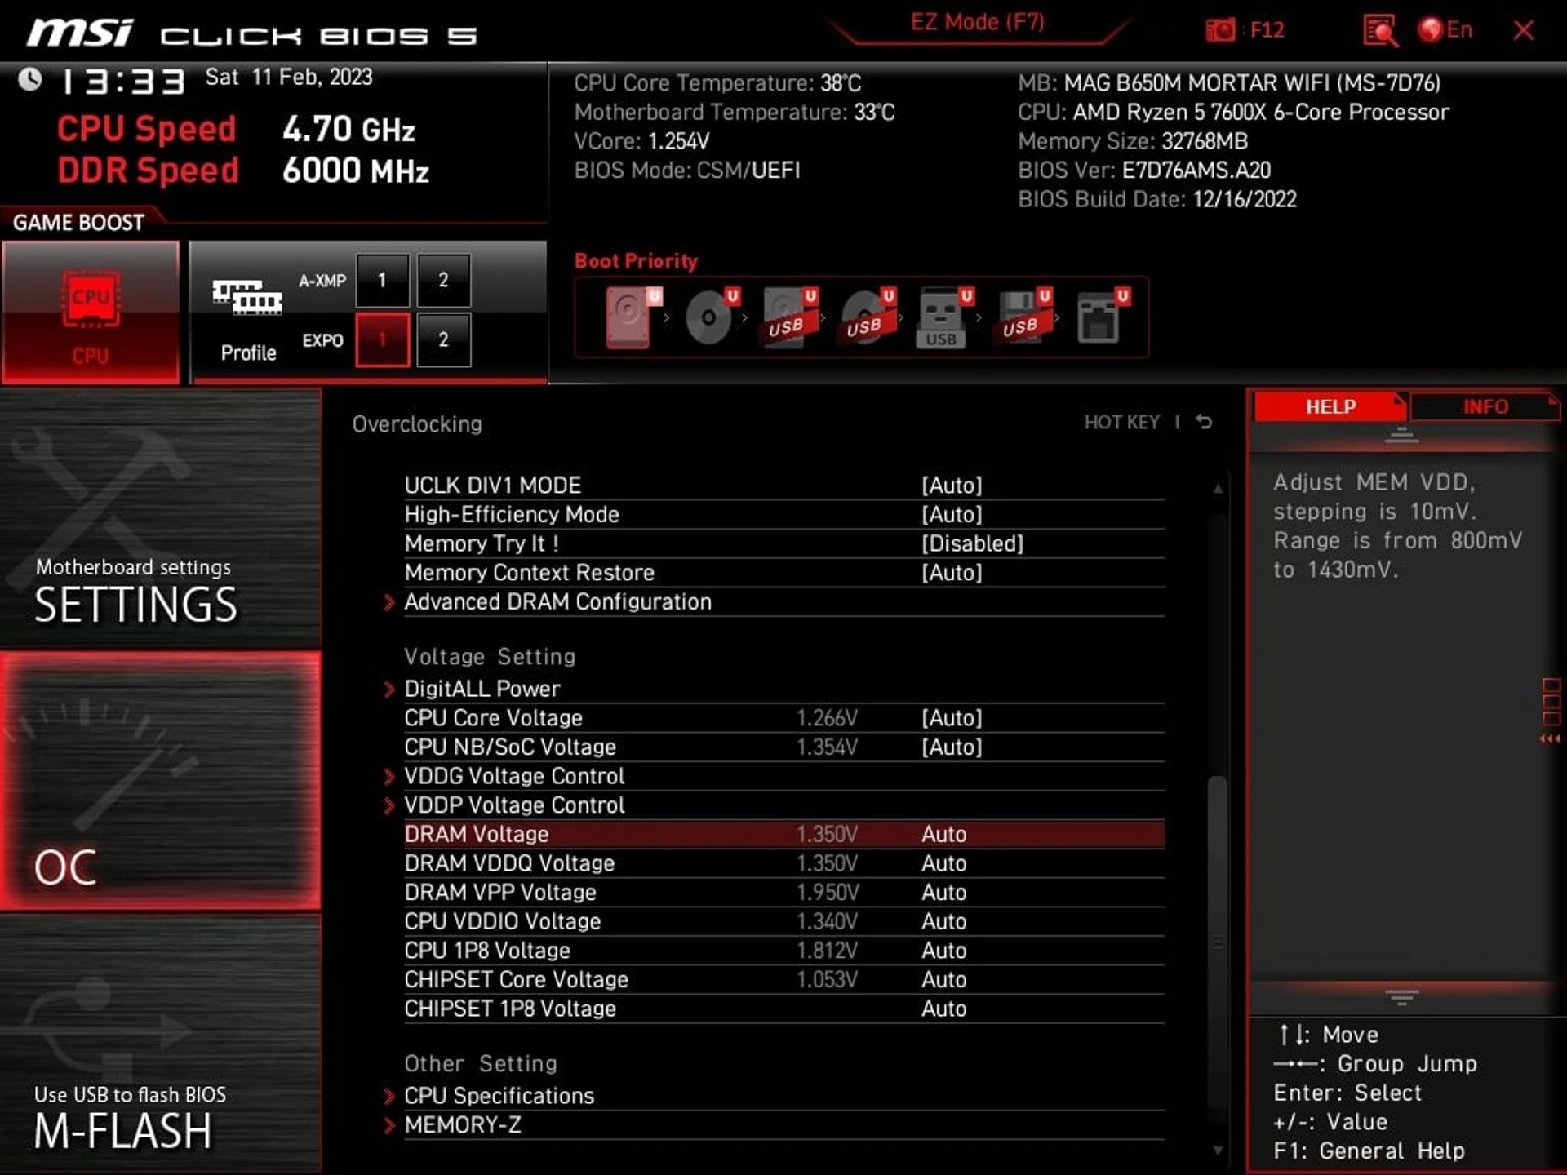Click the grip handle above the help text
Image resolution: width=1567 pixels, height=1175 pixels.
point(1401,436)
